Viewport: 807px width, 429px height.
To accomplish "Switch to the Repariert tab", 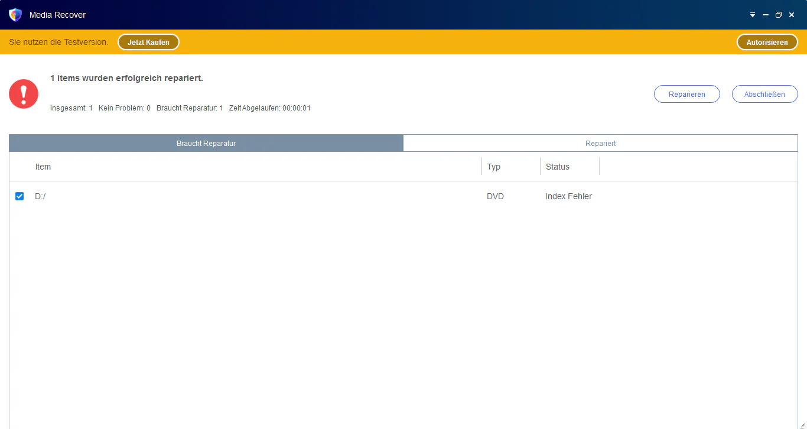I will (x=600, y=143).
